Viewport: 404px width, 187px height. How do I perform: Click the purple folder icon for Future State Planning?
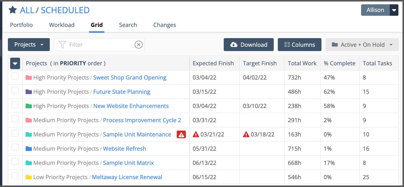tap(29, 92)
